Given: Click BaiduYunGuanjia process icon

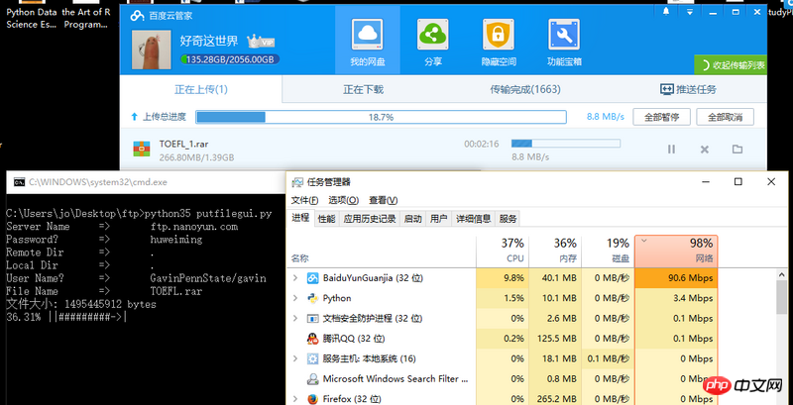Looking at the screenshot, I should pyautogui.click(x=313, y=277).
